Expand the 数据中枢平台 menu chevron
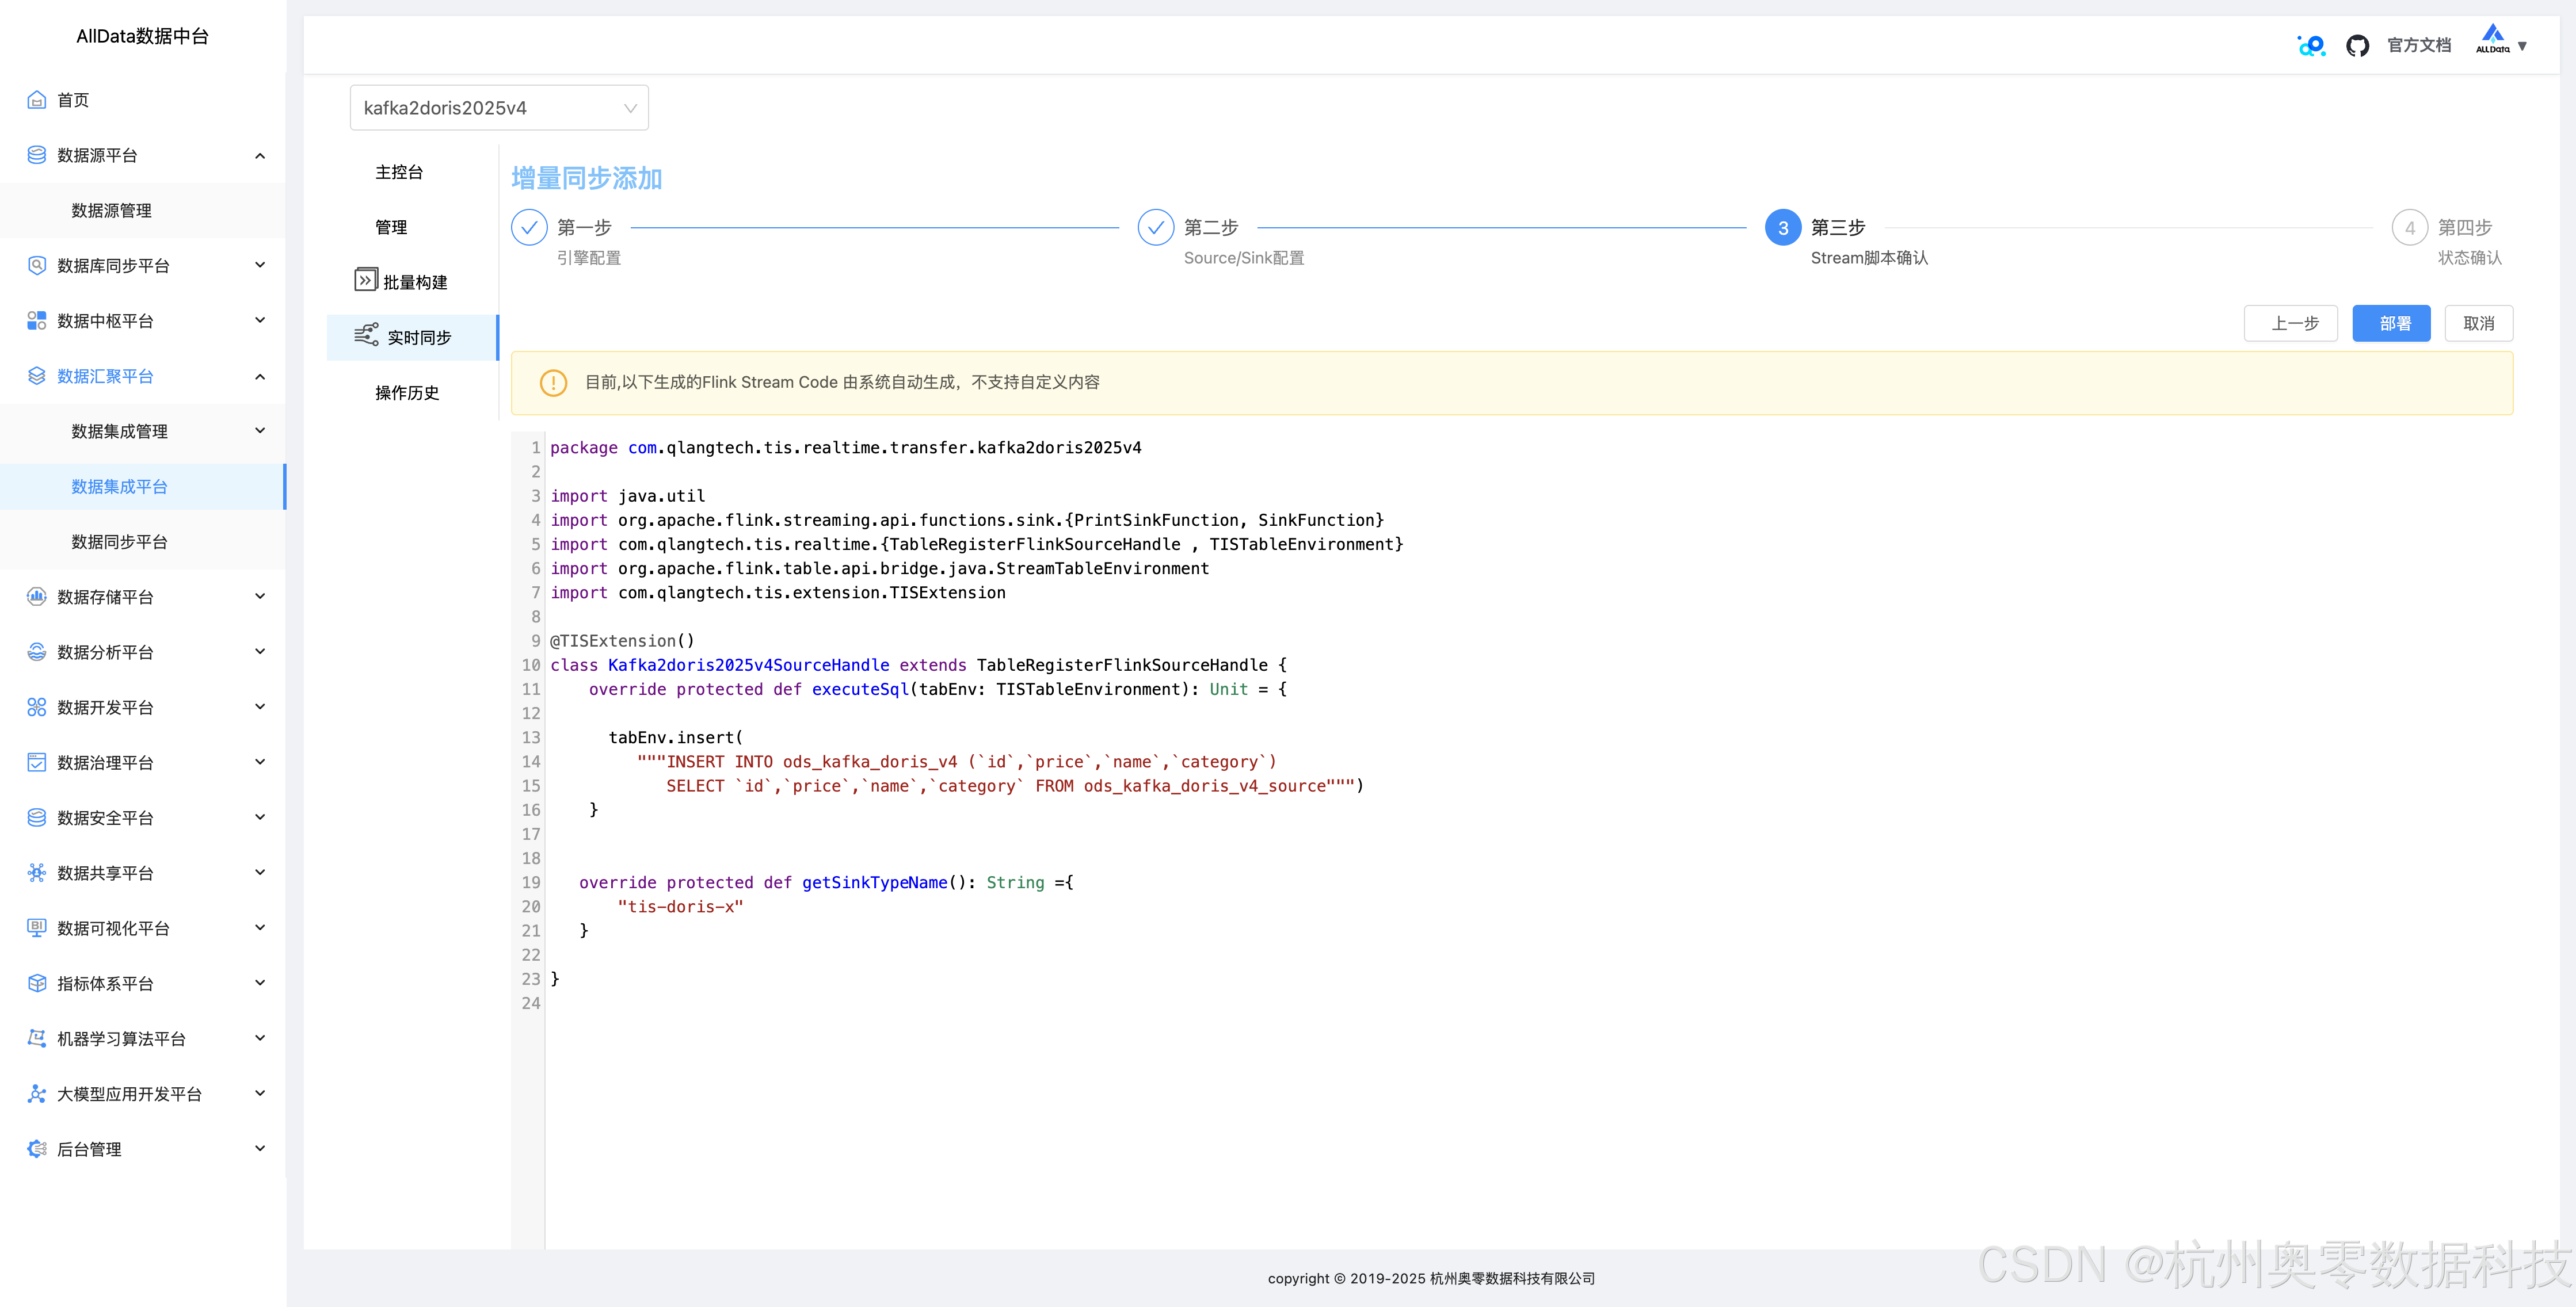Viewport: 2576px width, 1307px height. point(260,321)
